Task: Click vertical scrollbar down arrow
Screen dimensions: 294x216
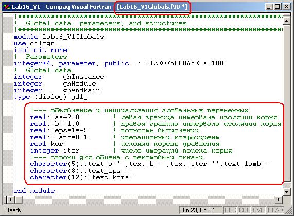Action: (x=286, y=191)
